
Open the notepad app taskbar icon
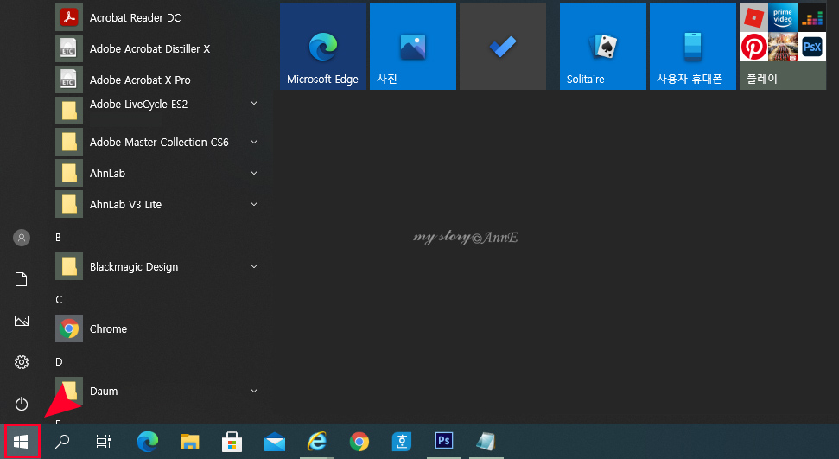(486, 442)
